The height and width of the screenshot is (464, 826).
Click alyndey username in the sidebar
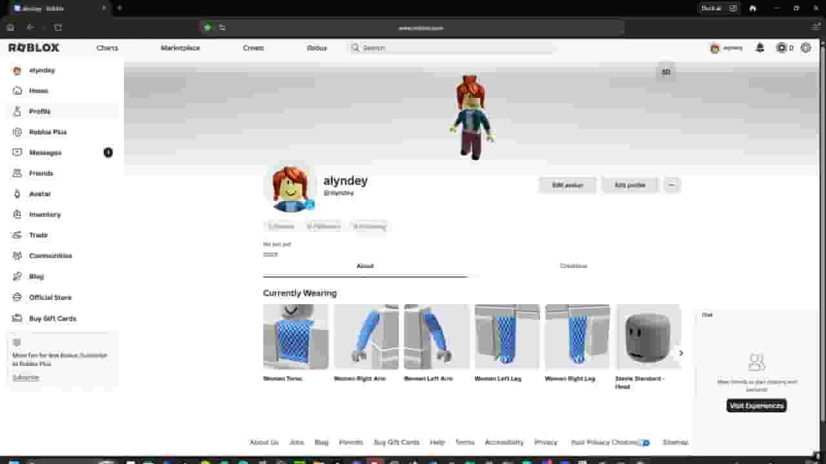tap(42, 70)
